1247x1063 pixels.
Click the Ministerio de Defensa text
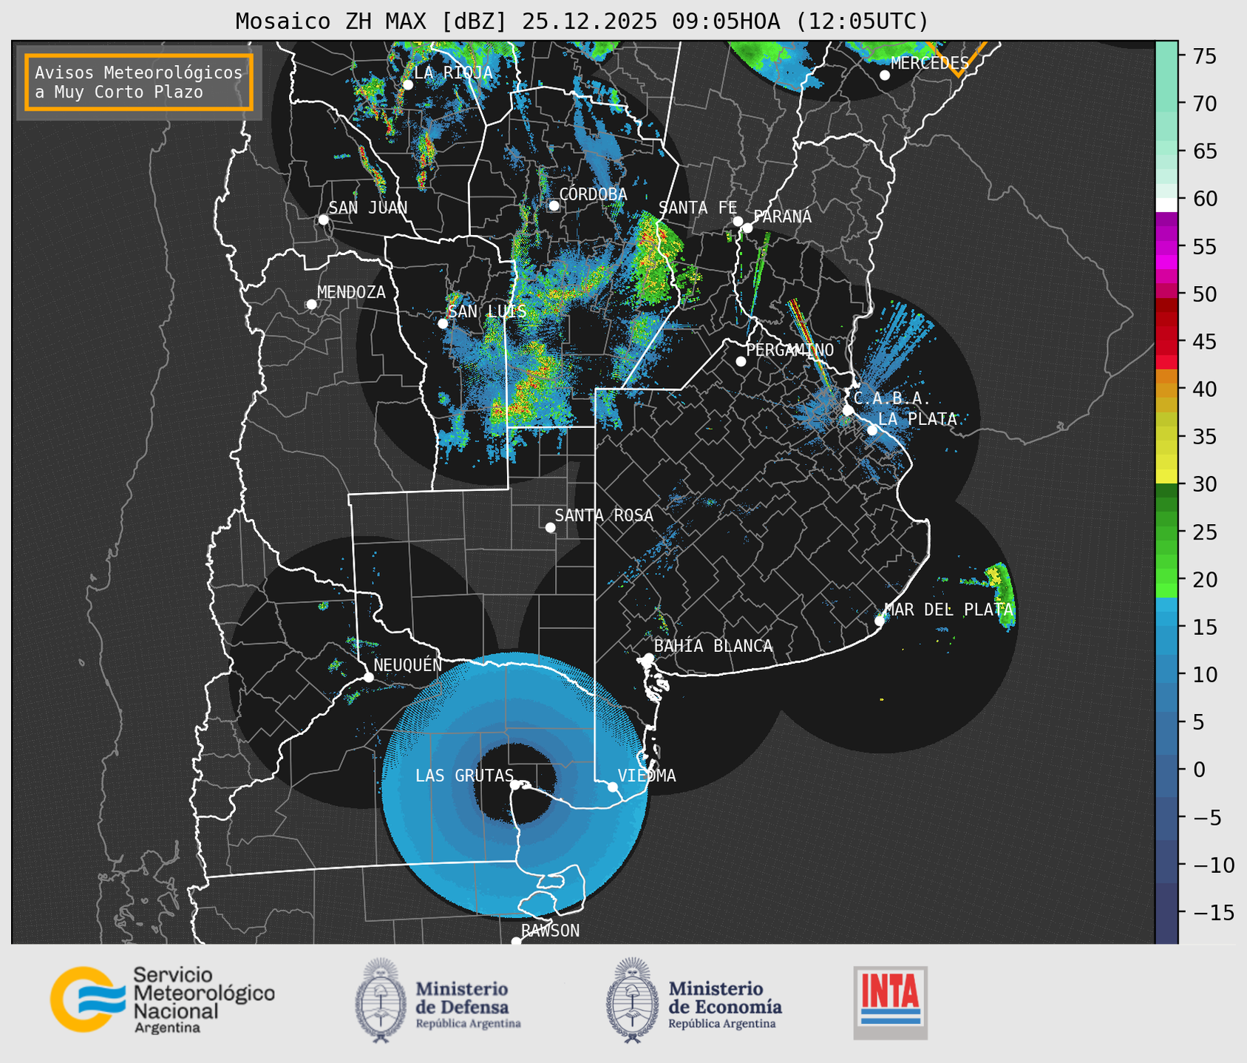(x=468, y=1003)
